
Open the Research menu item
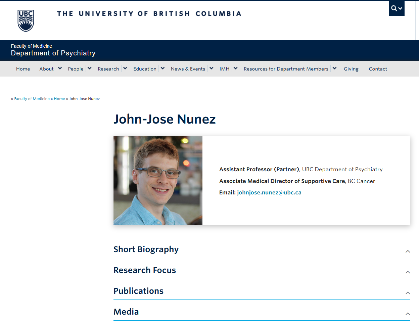pos(108,69)
